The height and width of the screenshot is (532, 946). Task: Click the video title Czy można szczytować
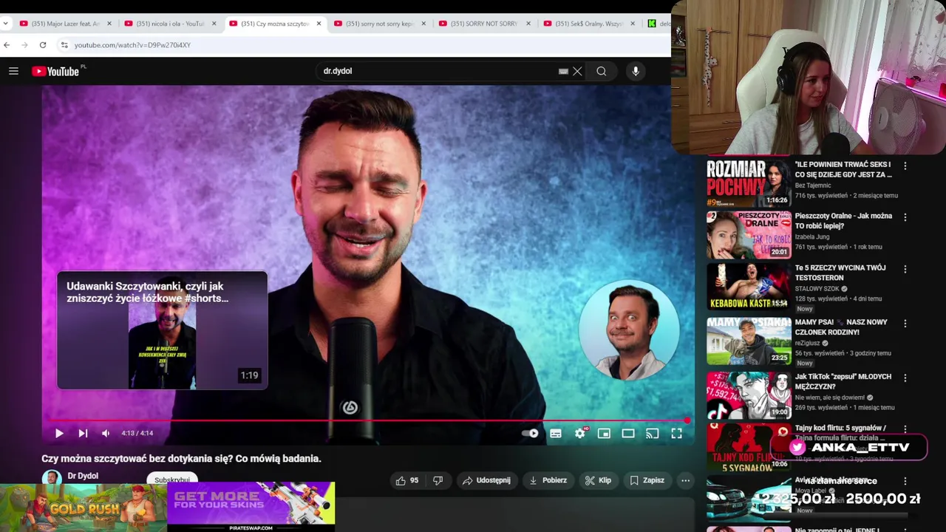click(x=181, y=458)
